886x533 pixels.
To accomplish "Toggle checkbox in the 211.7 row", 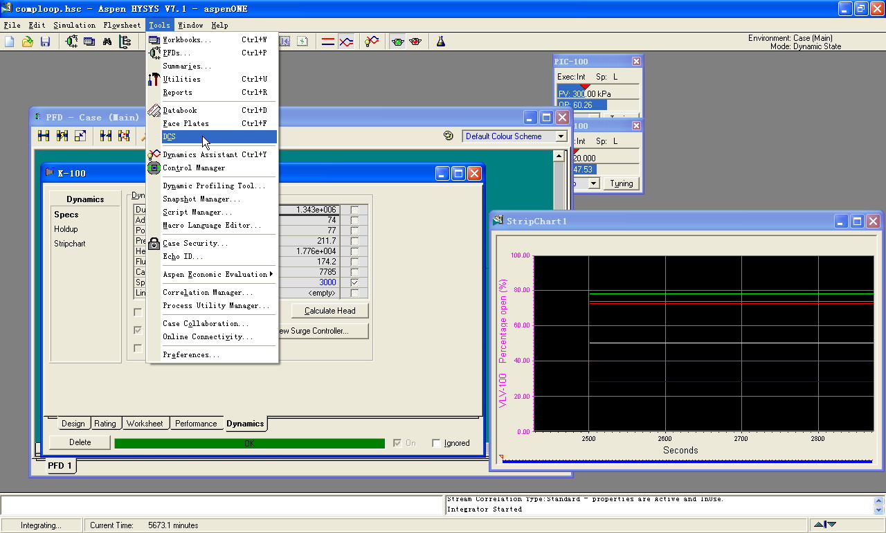I will pyautogui.click(x=355, y=241).
